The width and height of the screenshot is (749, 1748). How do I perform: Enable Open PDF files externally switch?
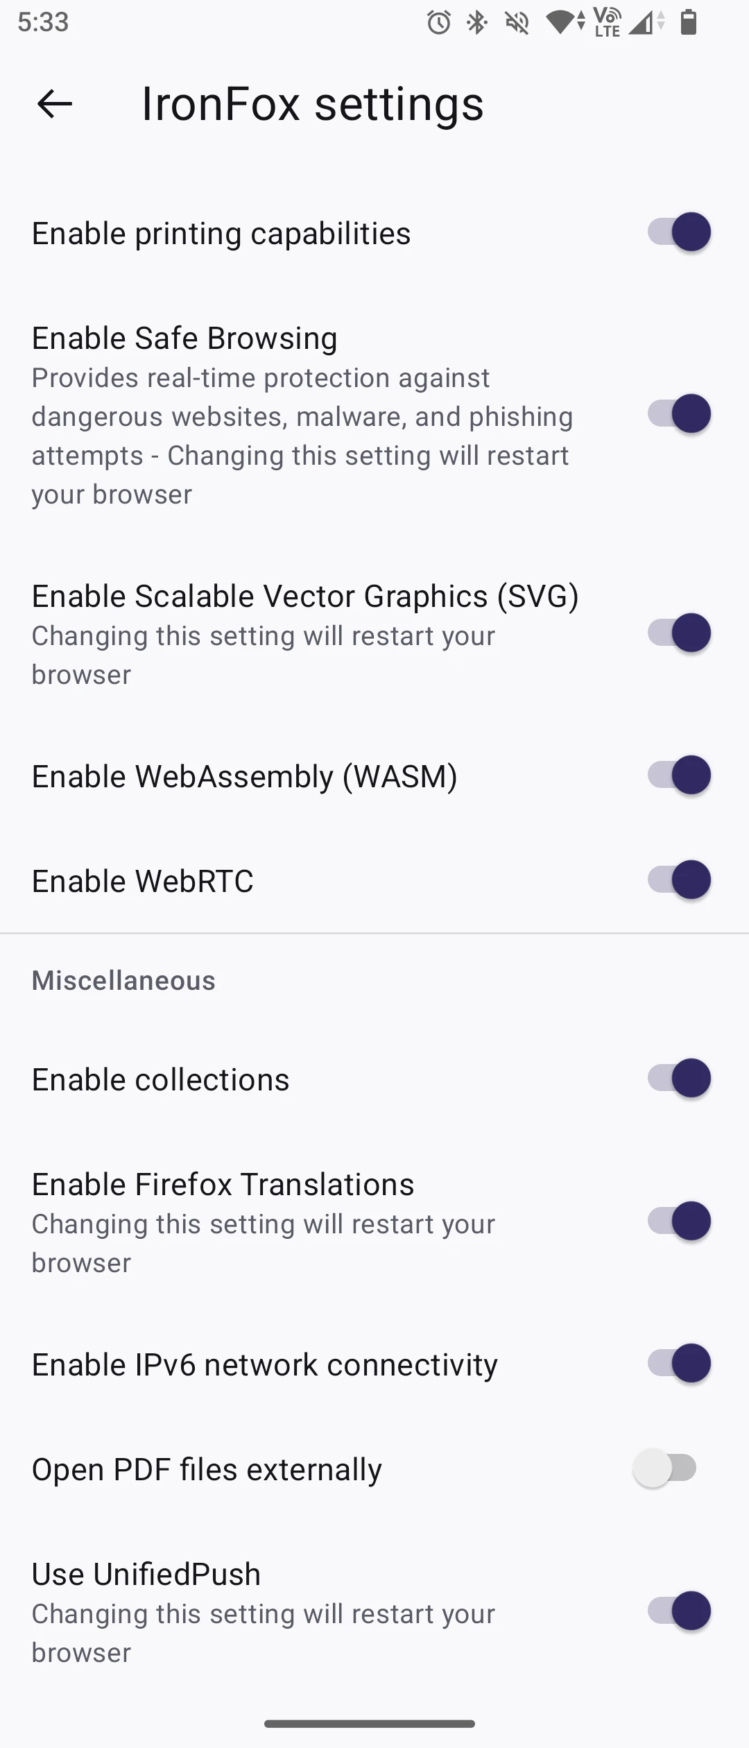point(665,1468)
